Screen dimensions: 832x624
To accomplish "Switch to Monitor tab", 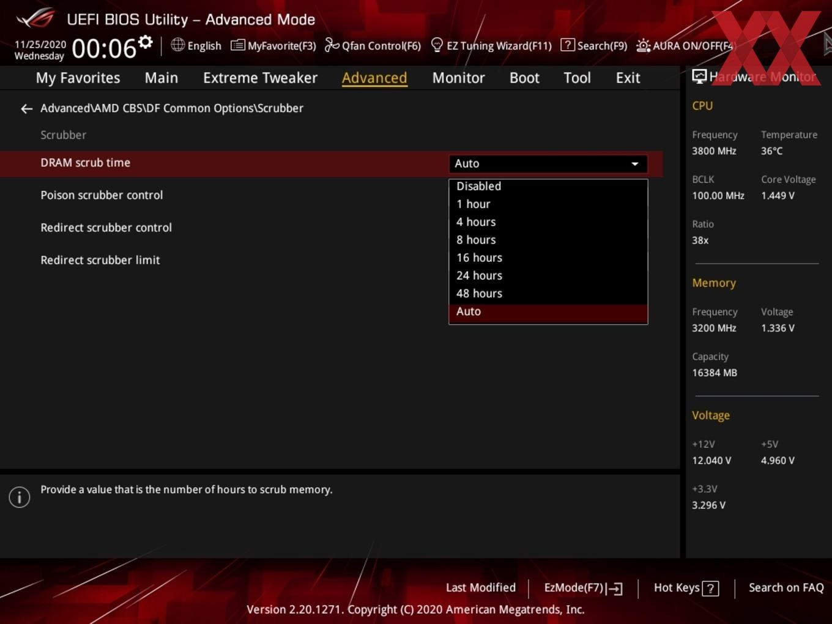I will [x=458, y=78].
